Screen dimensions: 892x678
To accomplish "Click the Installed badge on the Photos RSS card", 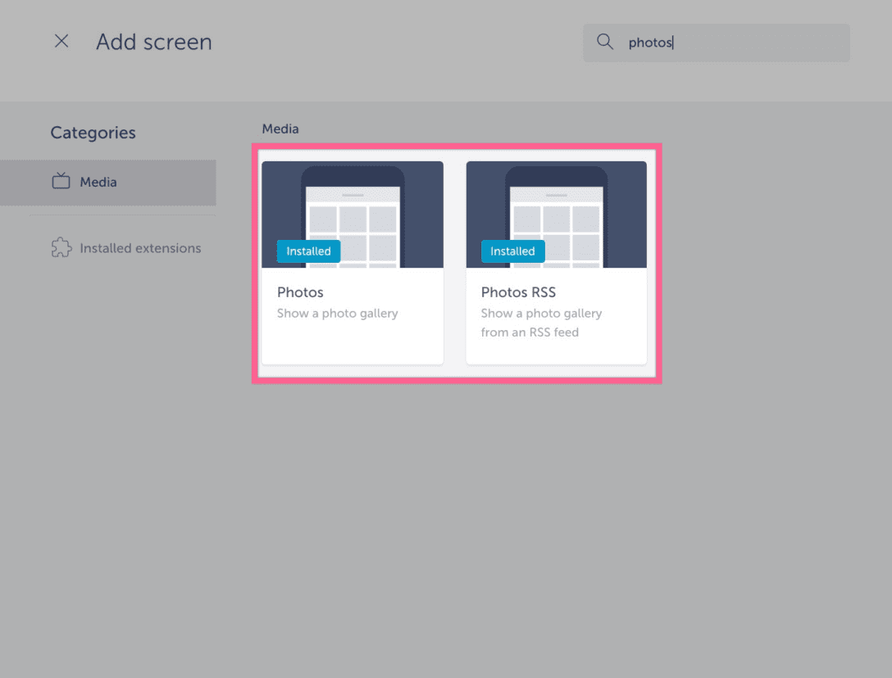I will pyautogui.click(x=512, y=251).
